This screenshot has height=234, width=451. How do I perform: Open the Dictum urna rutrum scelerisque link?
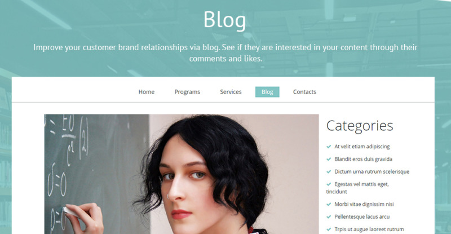pyautogui.click(x=372, y=171)
